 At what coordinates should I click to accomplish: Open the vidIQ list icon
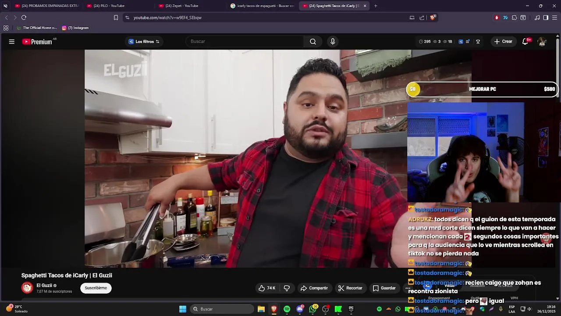(468, 42)
